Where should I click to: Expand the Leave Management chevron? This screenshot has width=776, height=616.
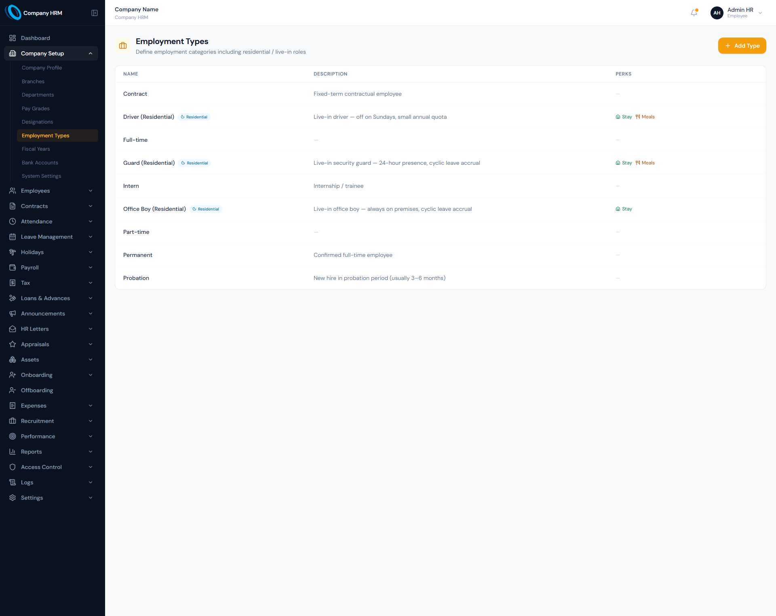[91, 237]
